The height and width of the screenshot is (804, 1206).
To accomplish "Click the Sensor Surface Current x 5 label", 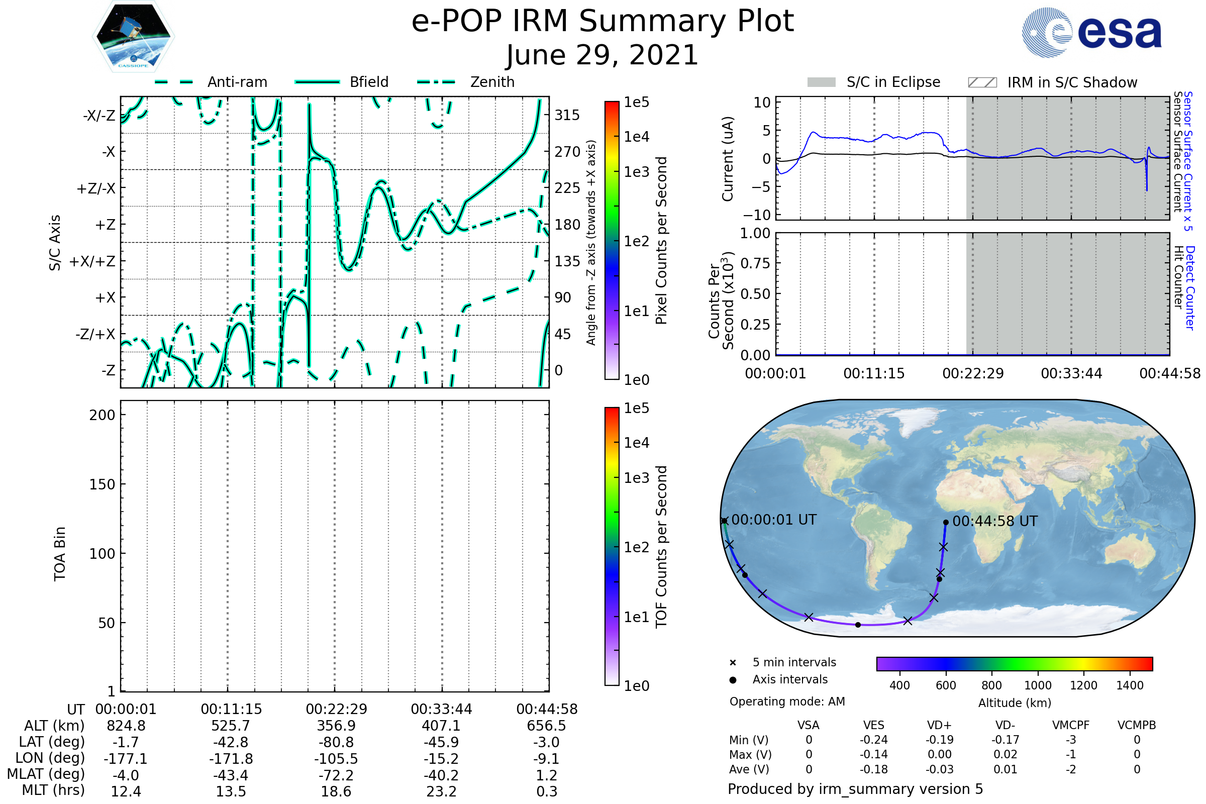I will click(1187, 161).
